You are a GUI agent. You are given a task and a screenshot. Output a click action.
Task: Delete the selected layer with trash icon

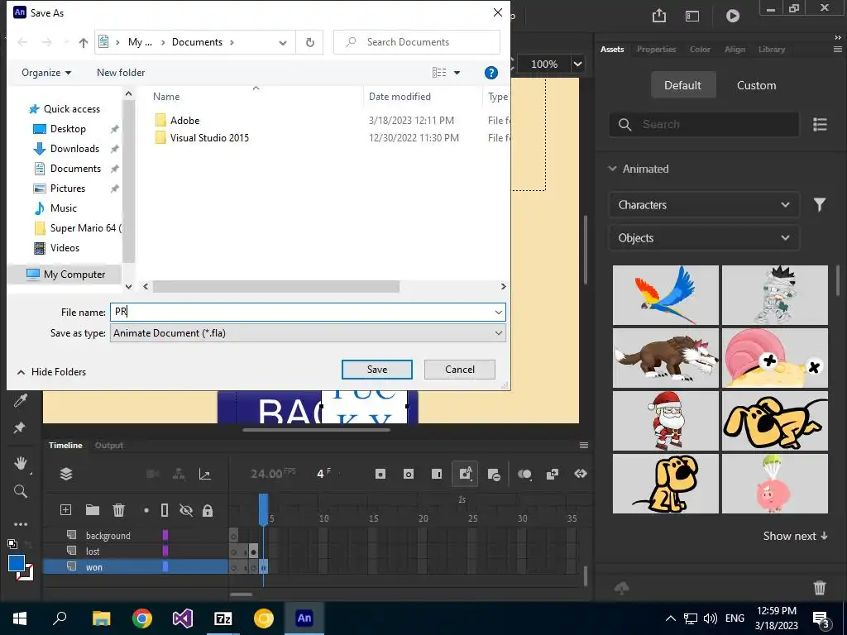(x=118, y=509)
